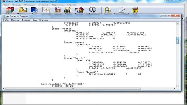Open WinRAR's Команды menu
Screen dimensions: 187x105
[x=16, y=5]
